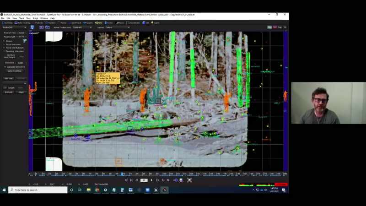
Task: Click last icon on playback bar
Action: [x=189, y=180]
